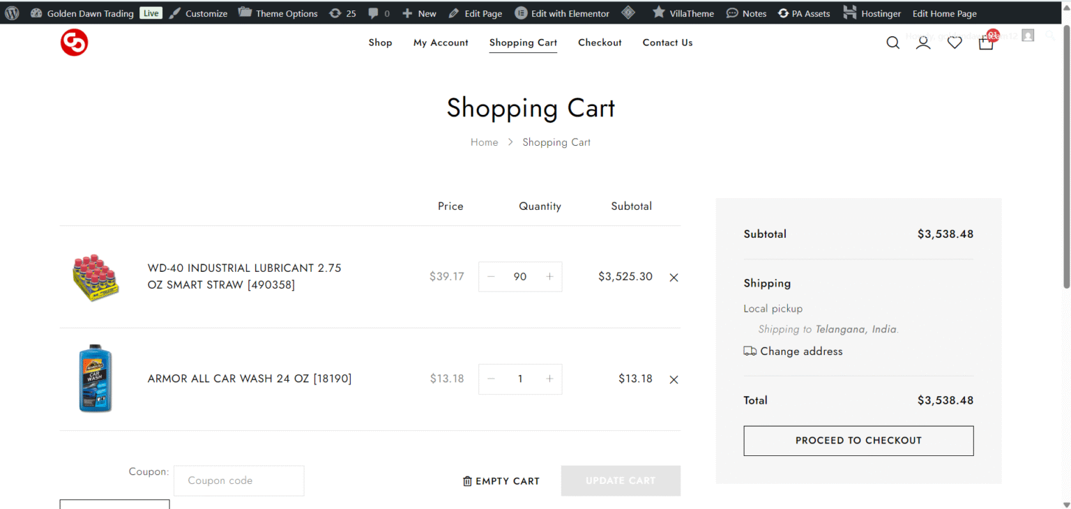Go to the Shop page
Image resolution: width=1071 pixels, height=509 pixels.
(380, 43)
